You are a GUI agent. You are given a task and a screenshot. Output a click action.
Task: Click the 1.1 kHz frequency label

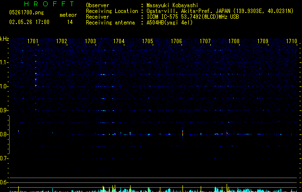tap(4, 62)
